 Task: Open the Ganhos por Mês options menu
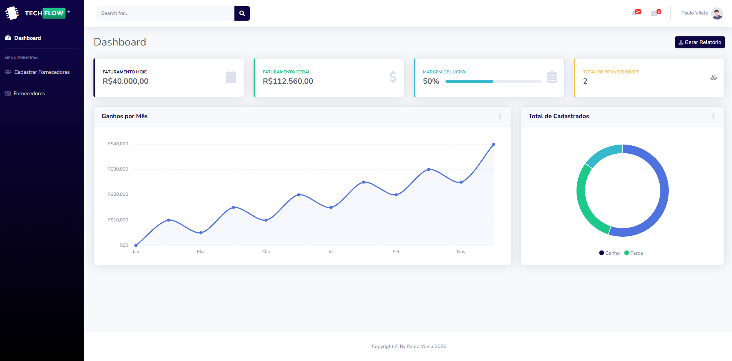[x=499, y=117]
